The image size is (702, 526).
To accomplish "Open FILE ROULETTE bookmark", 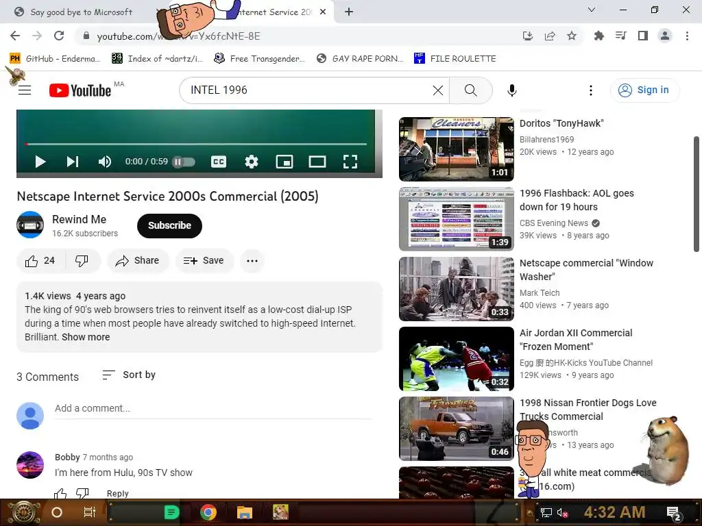I will (455, 59).
